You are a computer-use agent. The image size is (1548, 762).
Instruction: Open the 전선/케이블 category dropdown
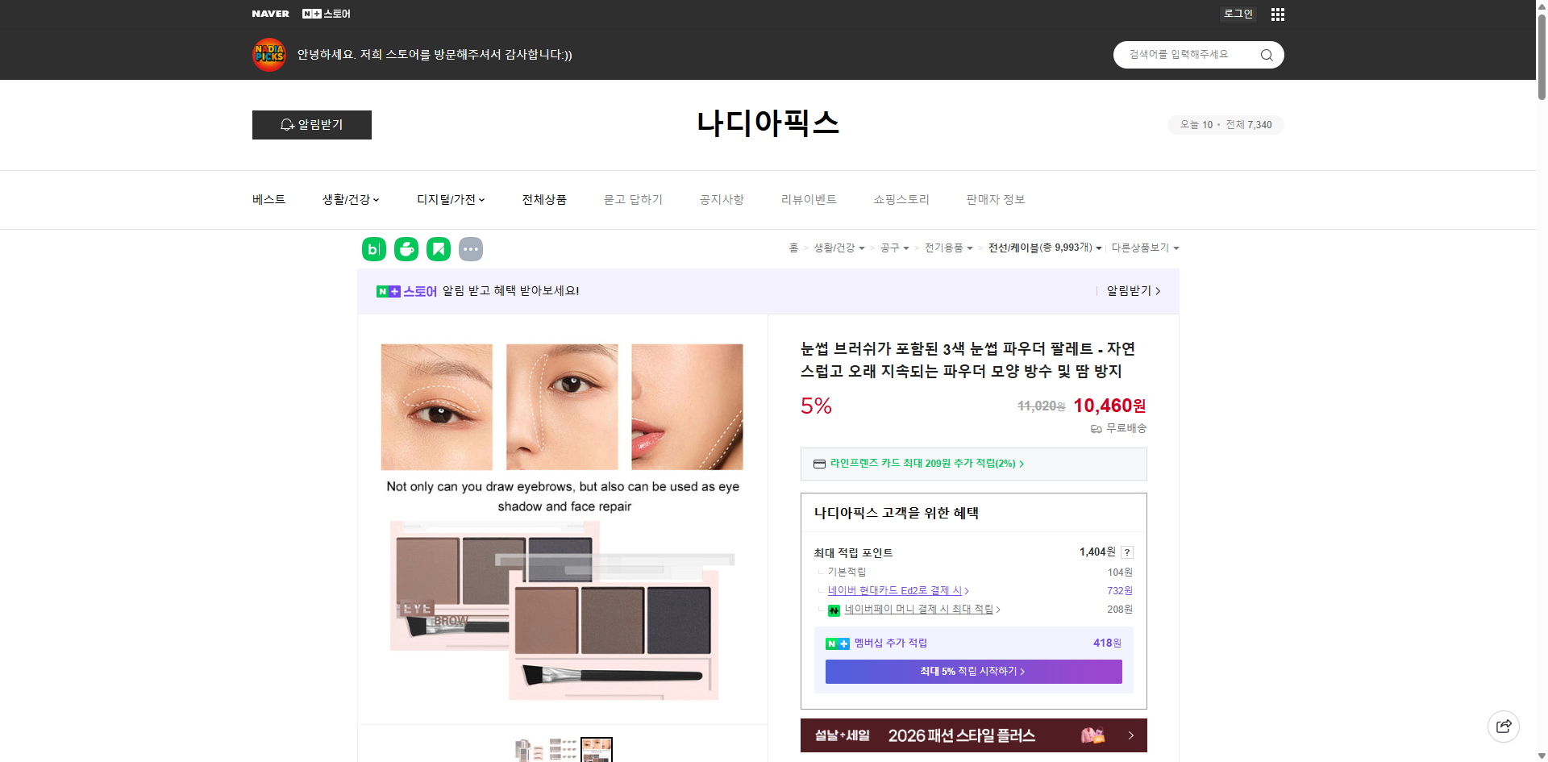pos(1043,248)
